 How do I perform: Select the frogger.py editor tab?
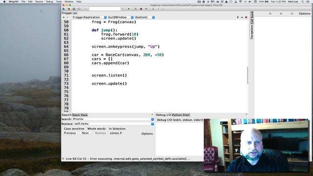pos(69,13)
